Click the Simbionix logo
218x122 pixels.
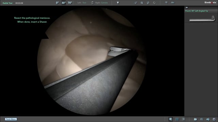(210, 2)
